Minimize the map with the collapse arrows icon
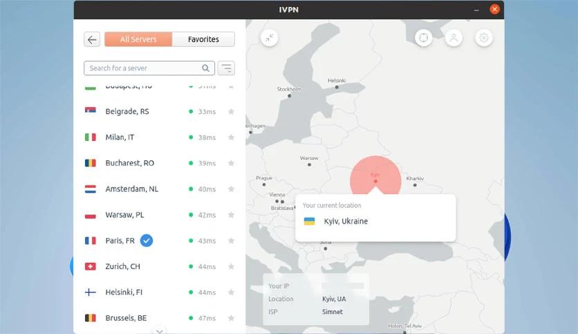 pos(270,37)
